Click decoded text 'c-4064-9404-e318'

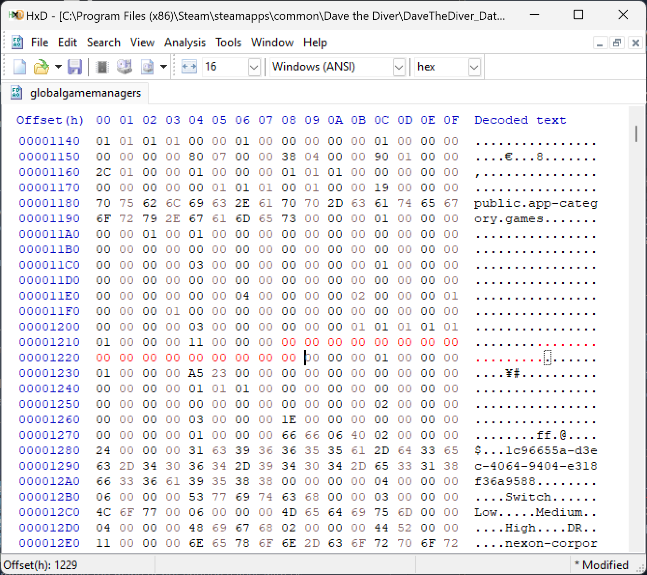535,466
